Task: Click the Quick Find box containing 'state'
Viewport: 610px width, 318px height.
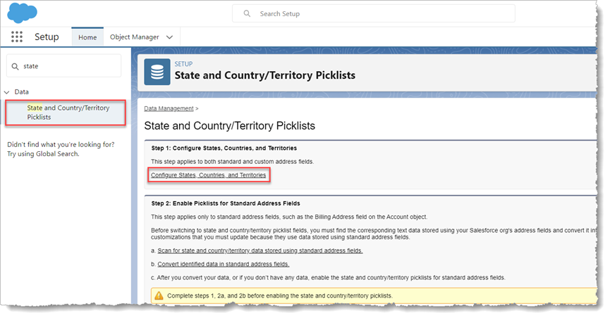Action: point(63,66)
